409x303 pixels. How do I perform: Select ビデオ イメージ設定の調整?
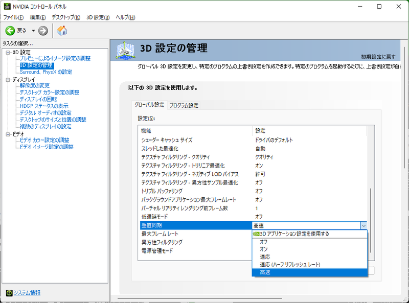coord(47,147)
